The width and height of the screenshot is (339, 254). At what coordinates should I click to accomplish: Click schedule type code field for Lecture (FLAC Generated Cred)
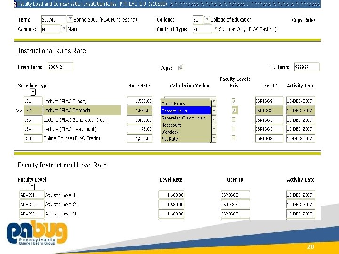33,119
